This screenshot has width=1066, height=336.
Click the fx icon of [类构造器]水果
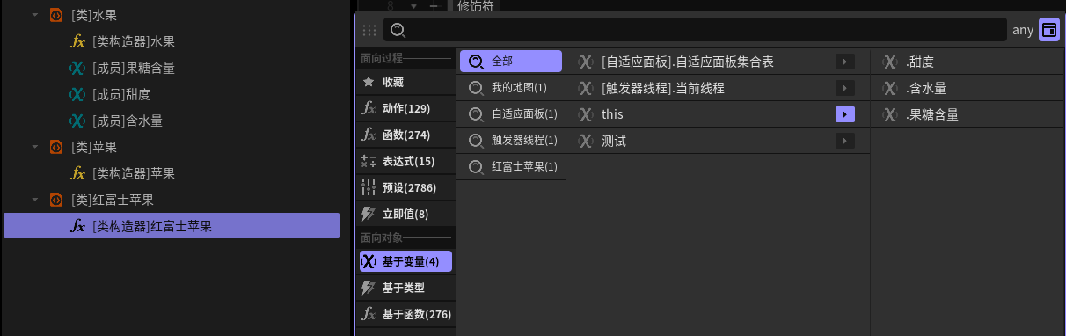click(x=77, y=41)
